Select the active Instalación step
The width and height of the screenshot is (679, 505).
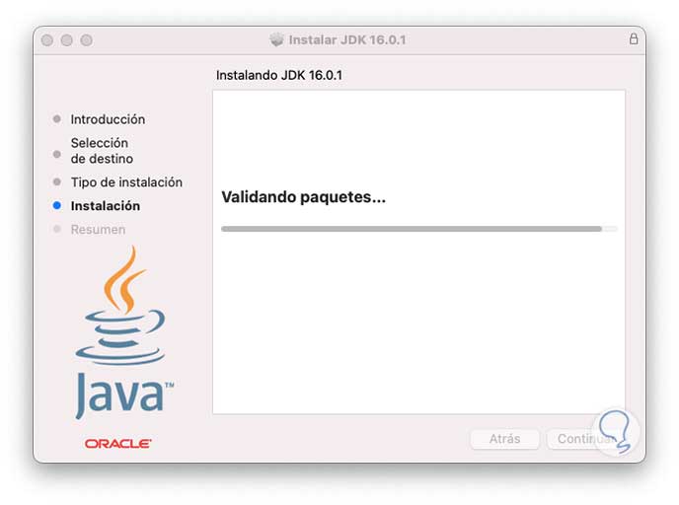pyautogui.click(x=106, y=206)
